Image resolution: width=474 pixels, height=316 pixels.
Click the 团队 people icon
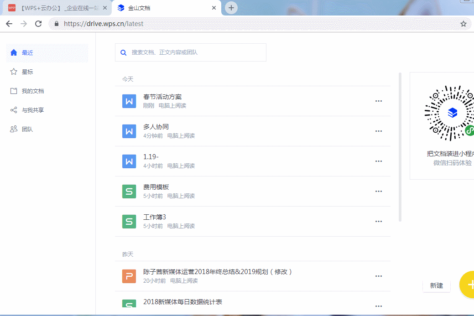coord(14,129)
